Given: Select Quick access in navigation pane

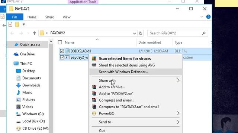Looking at the screenshot, I should [x=28, y=44].
